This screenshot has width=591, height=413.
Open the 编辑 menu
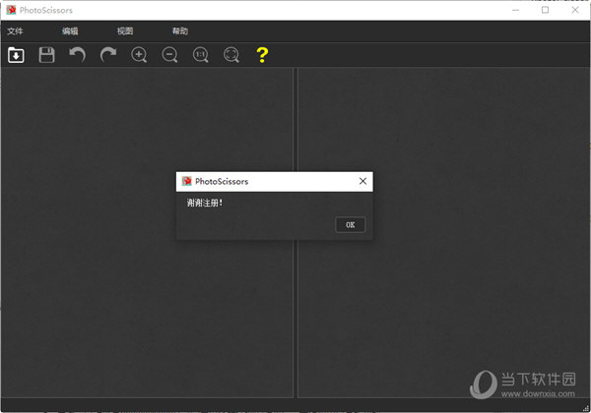coord(70,31)
